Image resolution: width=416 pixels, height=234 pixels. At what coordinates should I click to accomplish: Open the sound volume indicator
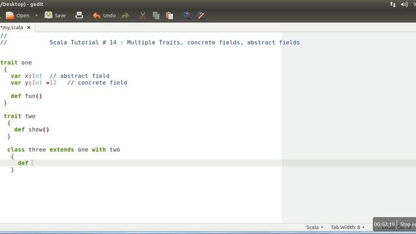(x=404, y=5)
